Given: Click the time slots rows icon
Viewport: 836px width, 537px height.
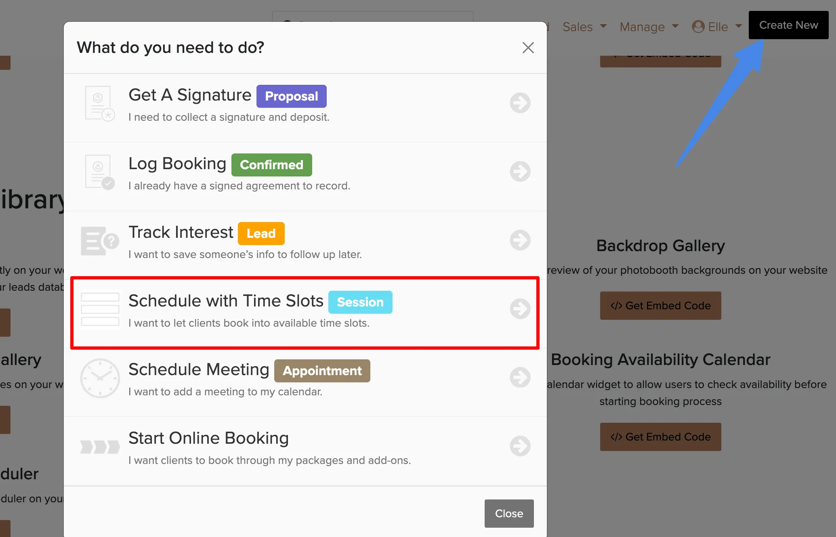Looking at the screenshot, I should click(x=100, y=309).
